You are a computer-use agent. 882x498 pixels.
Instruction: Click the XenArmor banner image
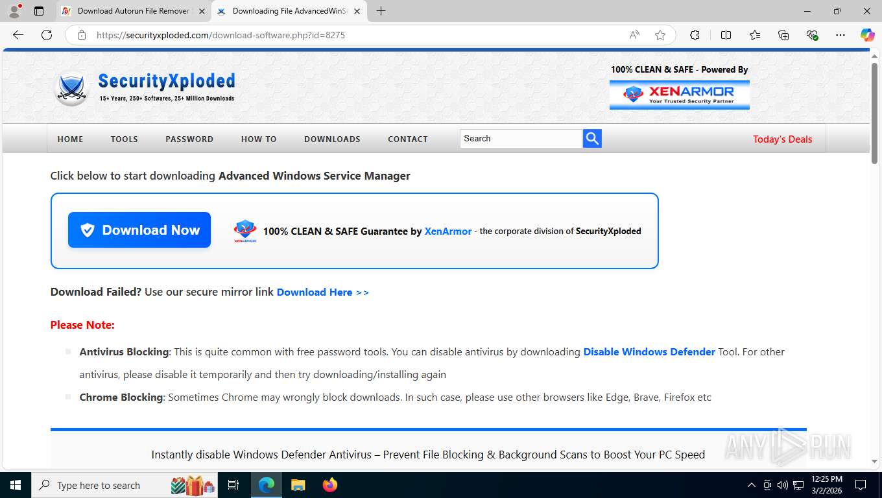679,95
